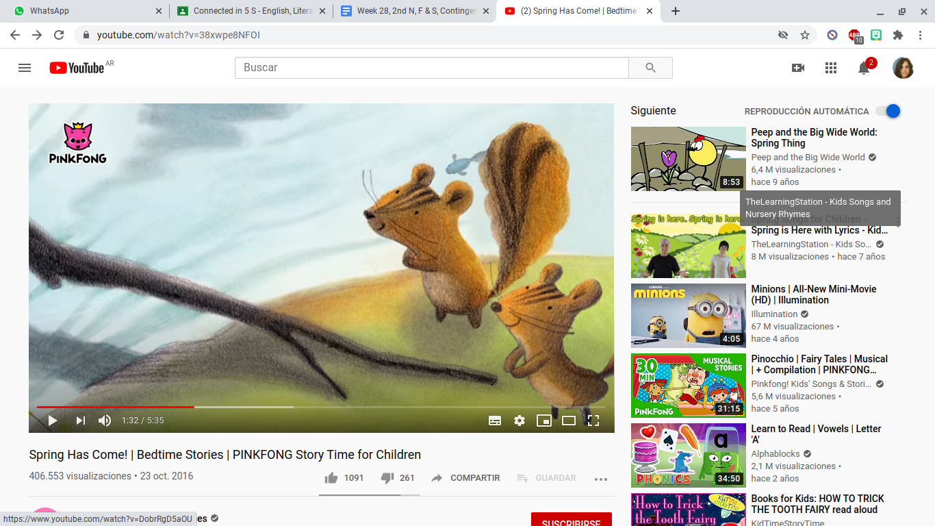The width and height of the screenshot is (935, 526).
Task: Click the padlock site info icon
Action: click(x=86, y=35)
